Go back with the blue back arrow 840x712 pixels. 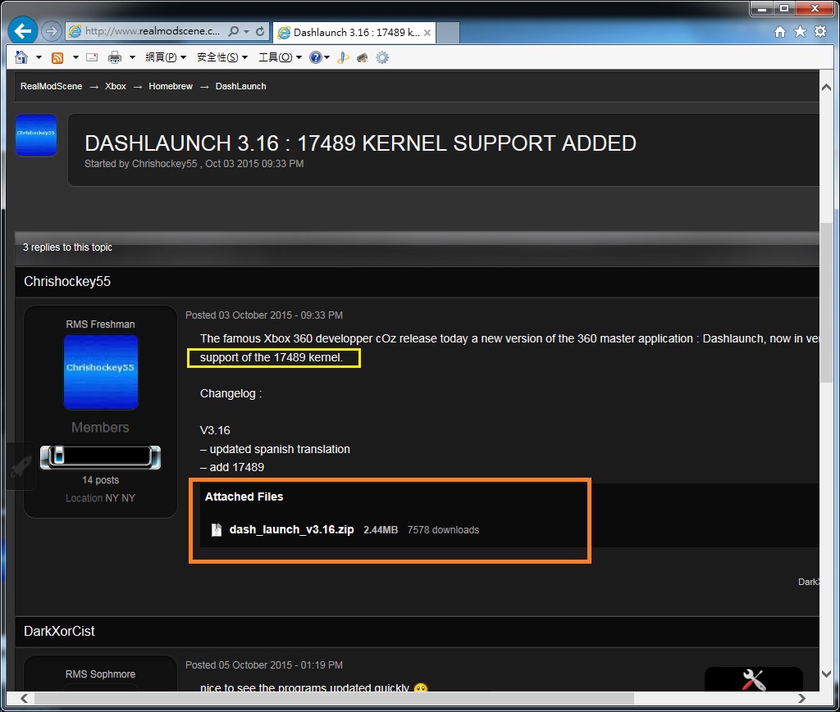tap(22, 31)
